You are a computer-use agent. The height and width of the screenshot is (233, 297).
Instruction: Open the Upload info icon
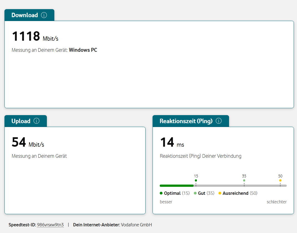point(37,121)
